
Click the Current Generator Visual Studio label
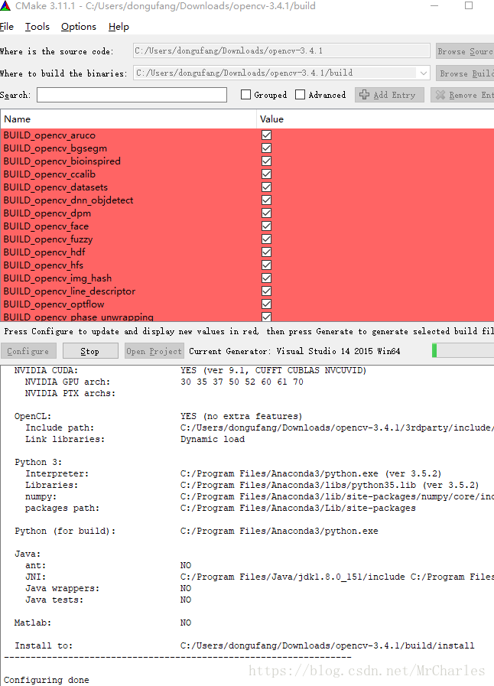294,351
